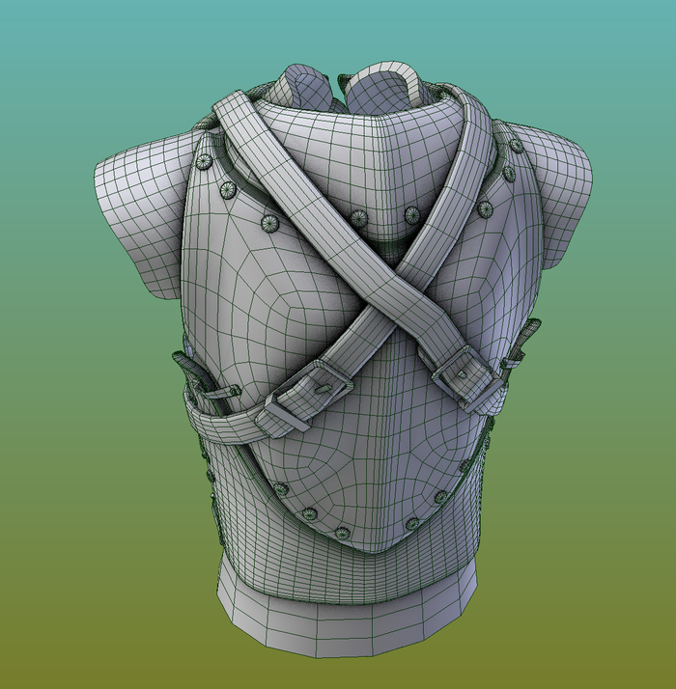The image size is (676, 689).
Task: Click the right shoulder pauldron
Action: coord(558,205)
